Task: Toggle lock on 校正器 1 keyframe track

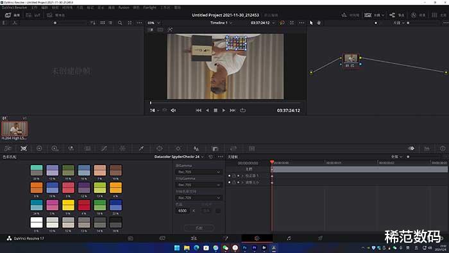Action: coord(233,175)
